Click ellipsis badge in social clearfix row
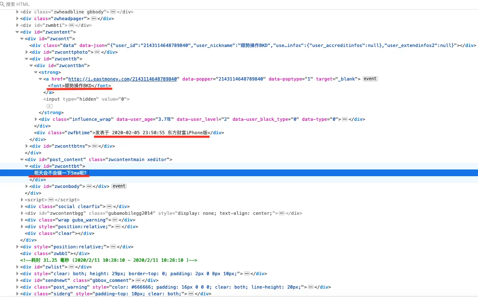 pyautogui.click(x=109, y=206)
